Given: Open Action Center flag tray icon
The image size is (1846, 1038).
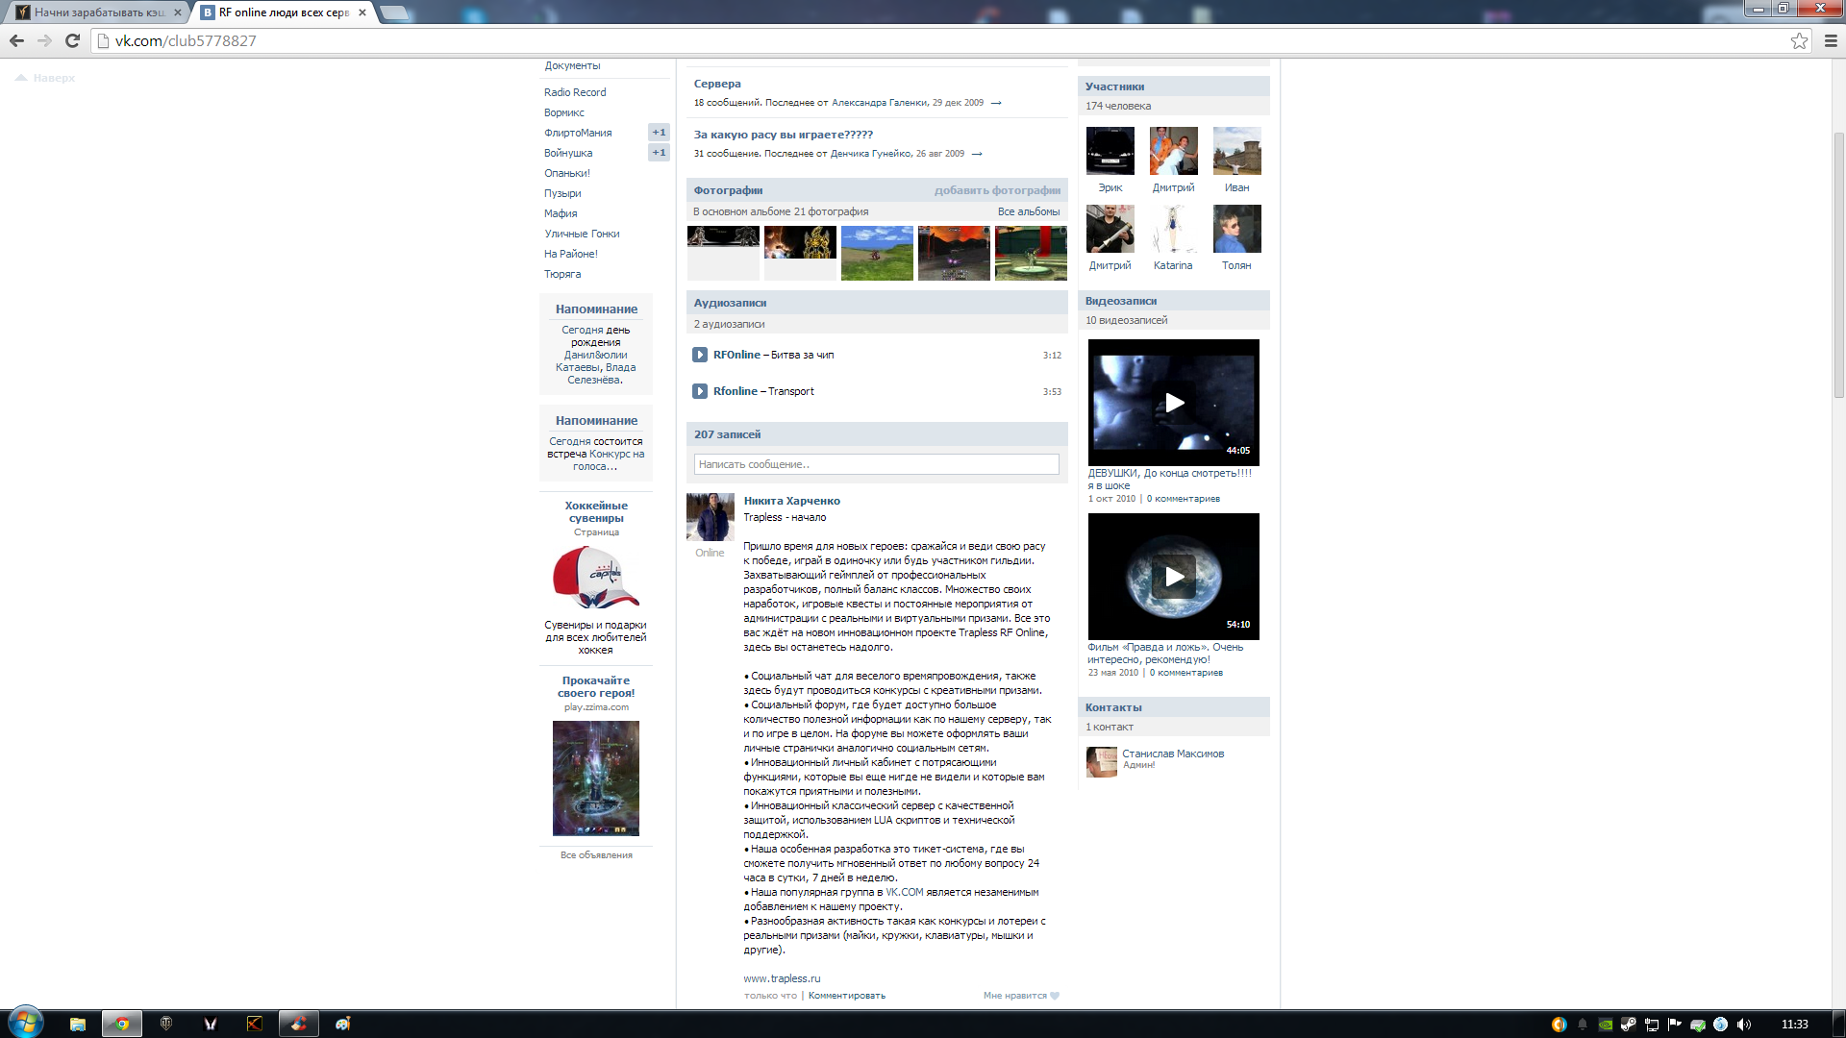Looking at the screenshot, I should pyautogui.click(x=1674, y=1025).
